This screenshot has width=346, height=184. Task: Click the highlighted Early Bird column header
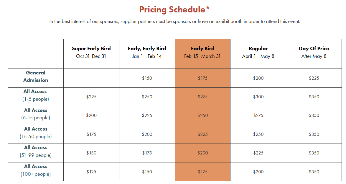click(202, 52)
